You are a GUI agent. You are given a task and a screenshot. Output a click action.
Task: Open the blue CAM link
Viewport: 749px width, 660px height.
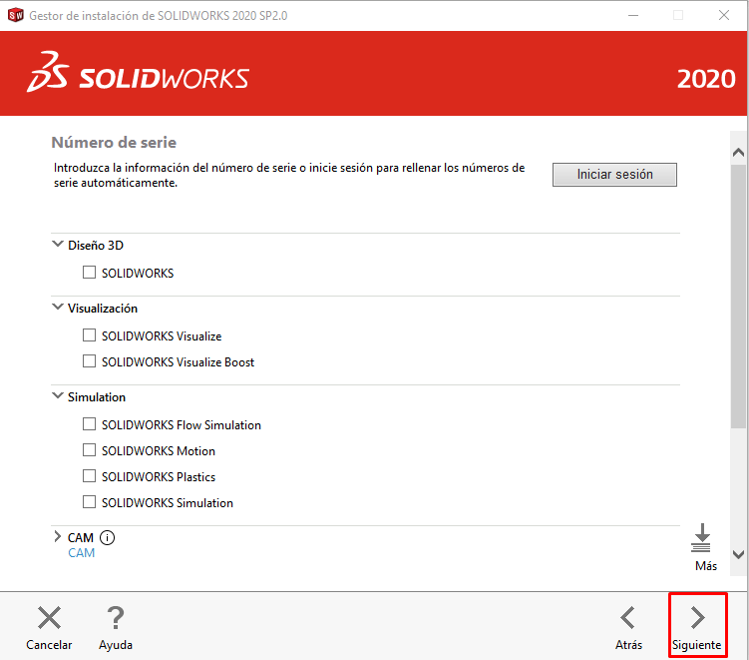(81, 553)
